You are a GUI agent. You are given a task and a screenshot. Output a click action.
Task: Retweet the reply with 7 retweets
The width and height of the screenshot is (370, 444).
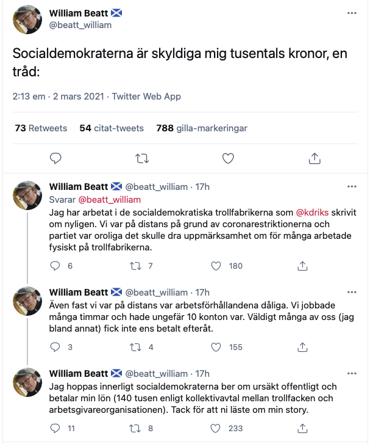(135, 266)
